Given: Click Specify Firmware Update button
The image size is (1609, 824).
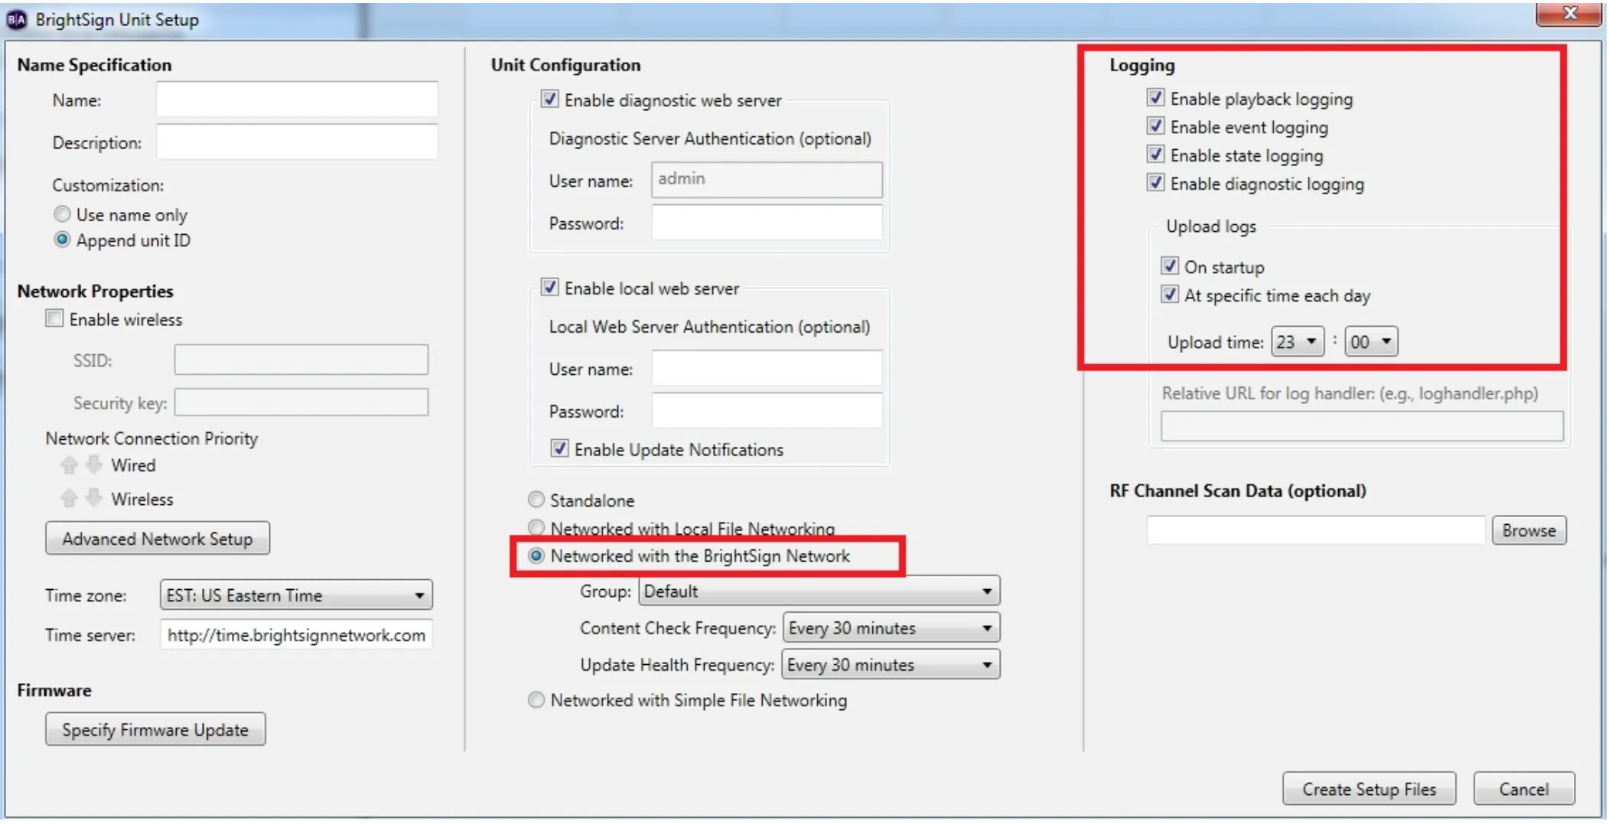Looking at the screenshot, I should 155,729.
